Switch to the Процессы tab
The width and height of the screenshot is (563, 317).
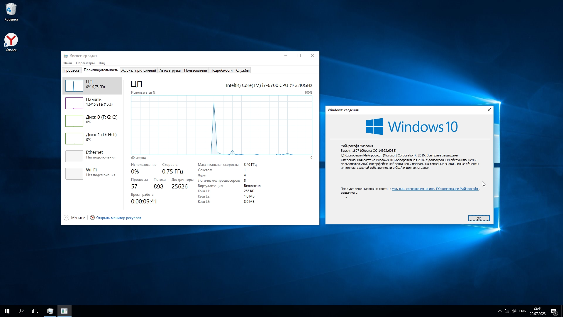click(x=72, y=70)
